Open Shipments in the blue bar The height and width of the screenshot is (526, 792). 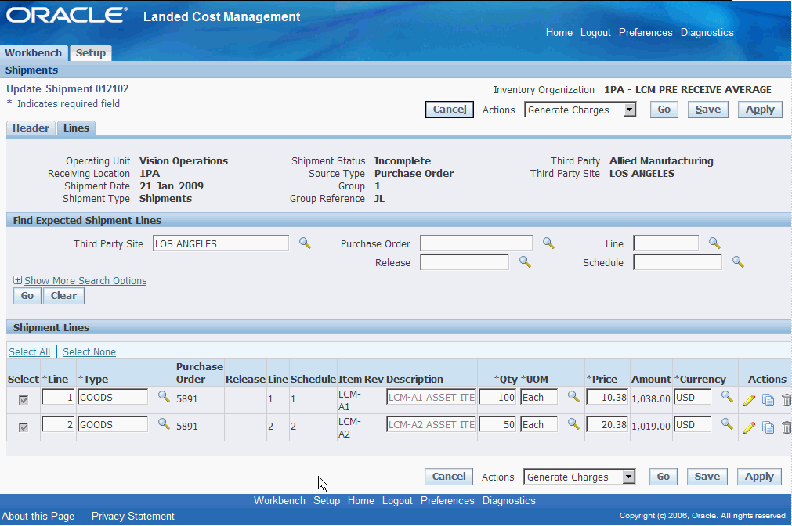point(31,70)
